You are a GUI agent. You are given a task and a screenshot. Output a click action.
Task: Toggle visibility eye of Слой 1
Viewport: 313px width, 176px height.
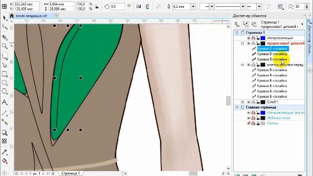coord(248,102)
